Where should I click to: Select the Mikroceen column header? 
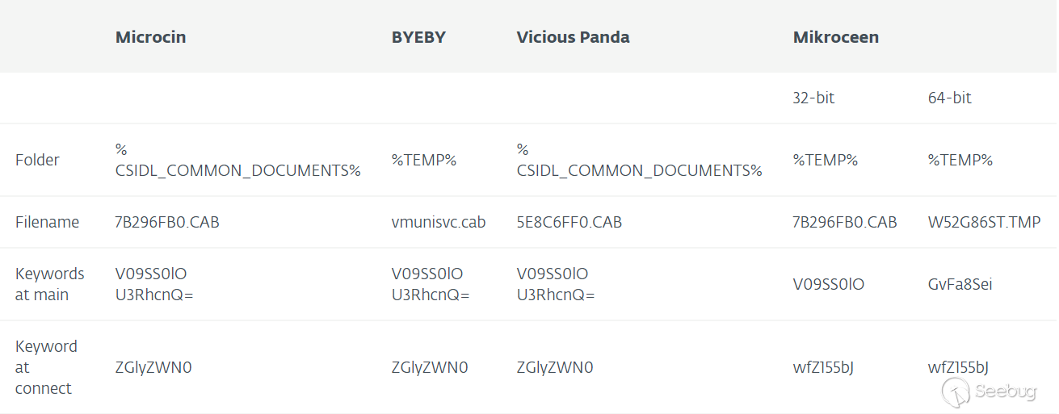[x=836, y=37]
